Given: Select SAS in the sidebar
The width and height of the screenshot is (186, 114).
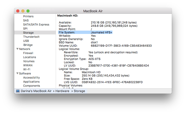Looking at the screenshot, I should tap(26, 20).
